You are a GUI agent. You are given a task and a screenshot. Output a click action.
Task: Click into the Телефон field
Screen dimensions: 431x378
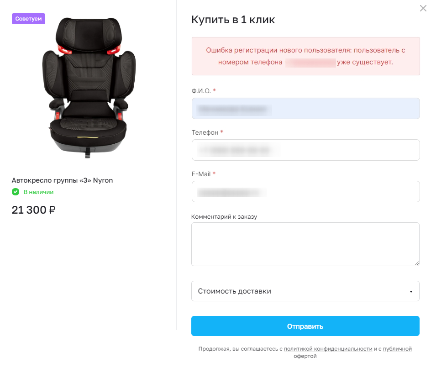coord(305,150)
